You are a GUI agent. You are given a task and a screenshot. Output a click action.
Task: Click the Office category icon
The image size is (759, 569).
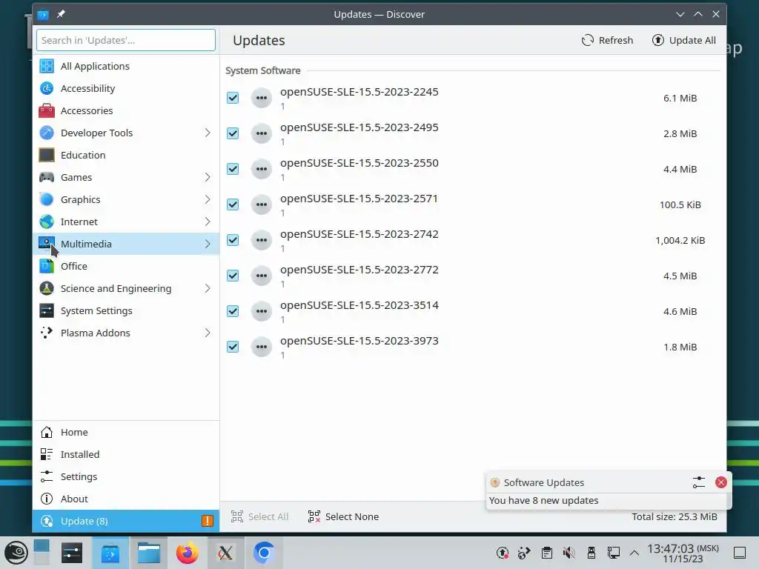47,267
